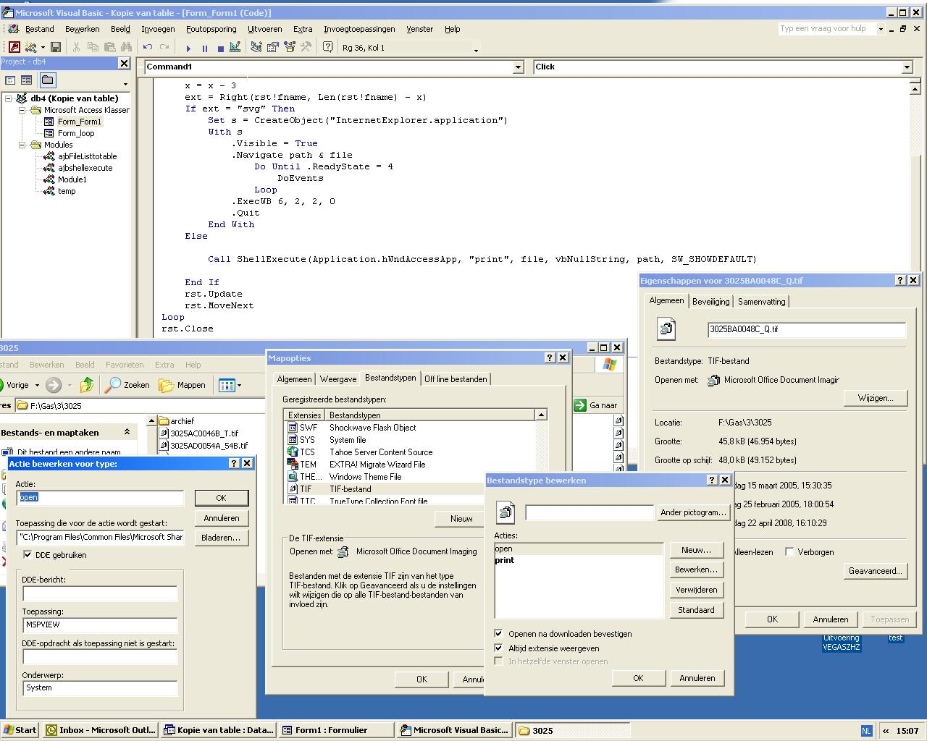Switch to the Beveiliging tab
The width and height of the screenshot is (927, 741).
(710, 301)
